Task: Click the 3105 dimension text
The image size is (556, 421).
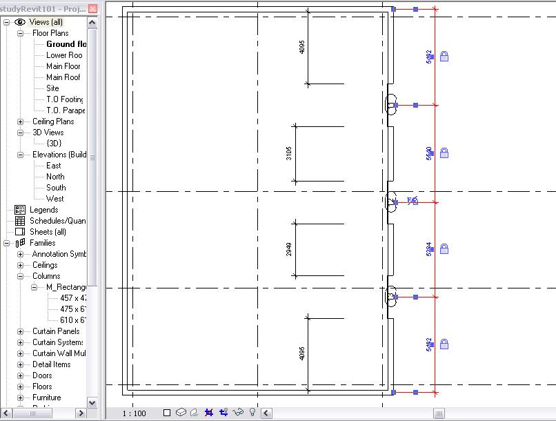Action: [x=288, y=153]
